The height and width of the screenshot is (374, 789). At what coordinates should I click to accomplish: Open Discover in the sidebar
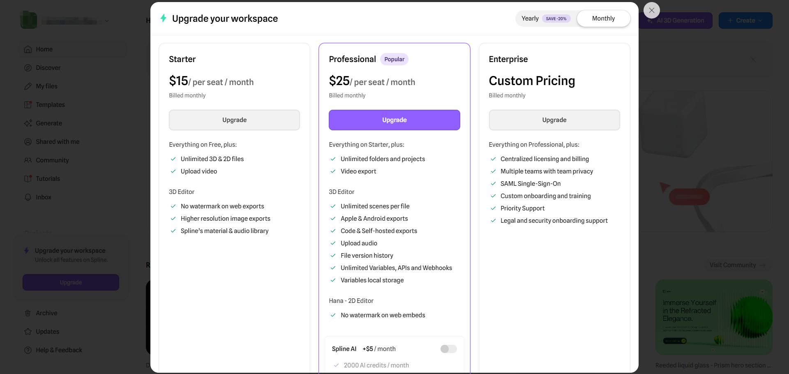pyautogui.click(x=73, y=68)
